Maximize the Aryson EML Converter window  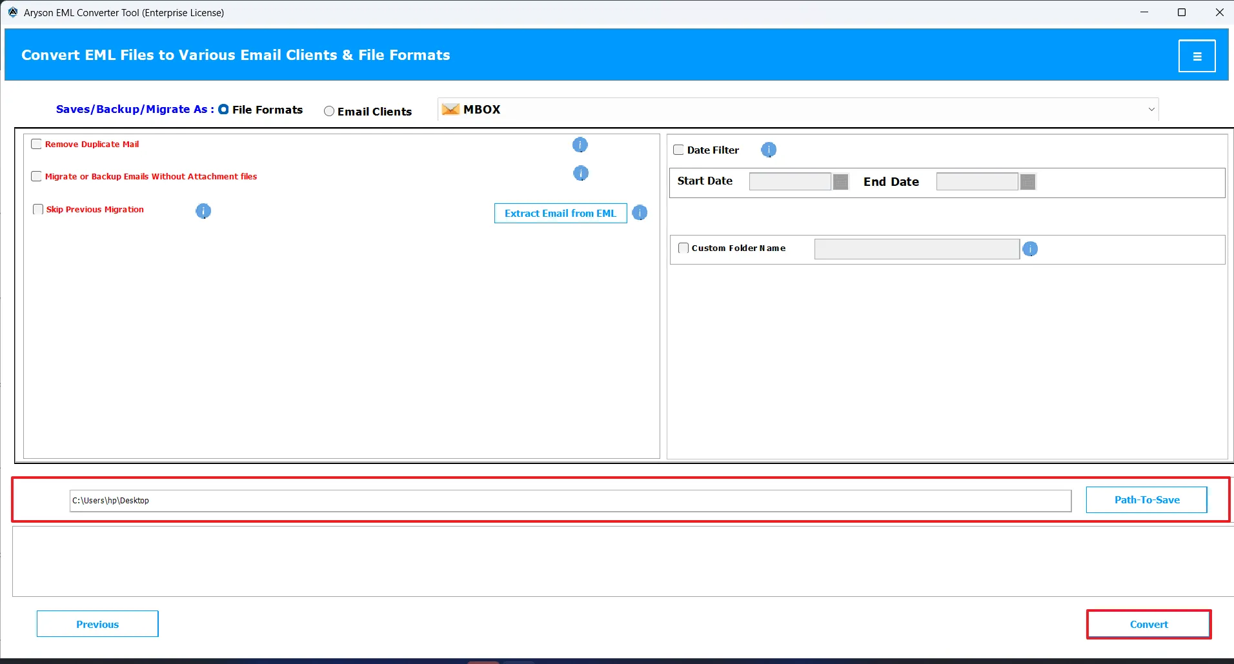pos(1182,12)
